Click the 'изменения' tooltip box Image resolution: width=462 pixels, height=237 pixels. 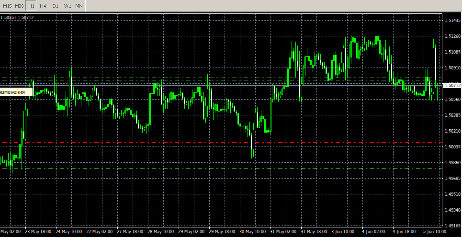16,92
